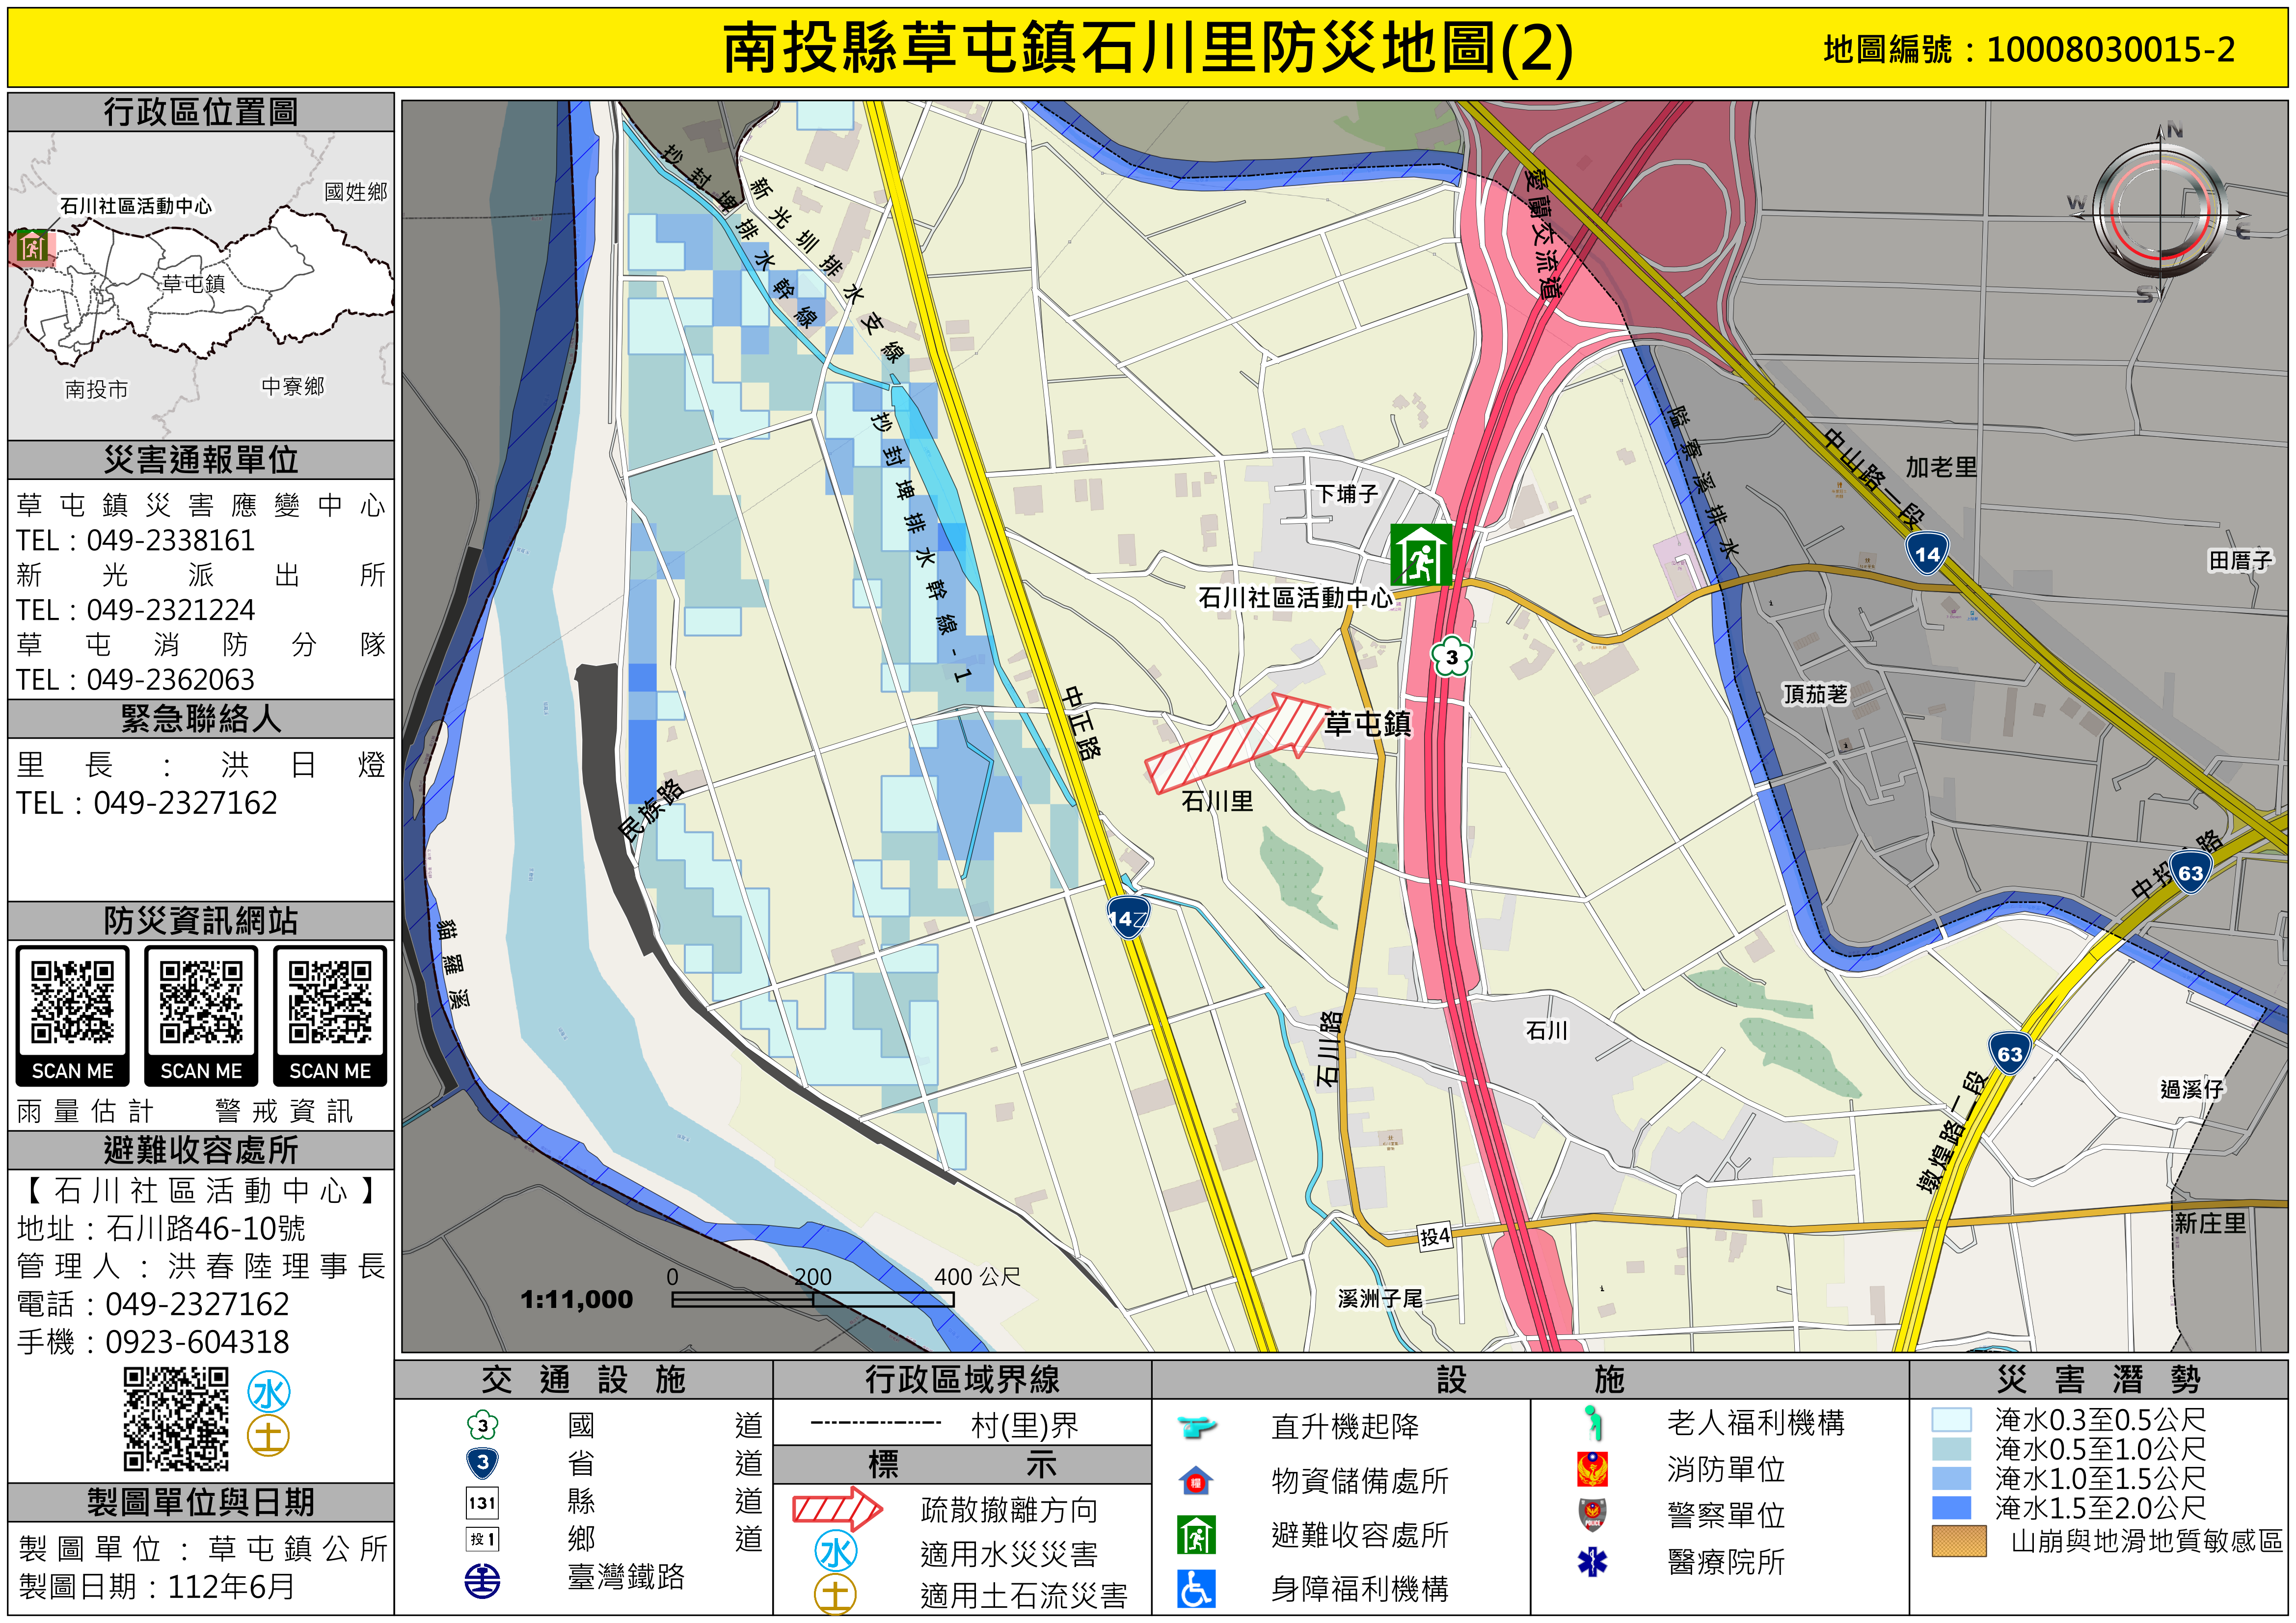
Task: Click National Highway 3 flower marker on map
Action: [x=1451, y=657]
